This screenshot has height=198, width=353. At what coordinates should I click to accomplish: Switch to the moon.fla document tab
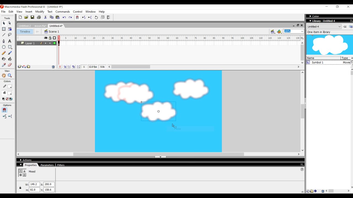click(40, 26)
